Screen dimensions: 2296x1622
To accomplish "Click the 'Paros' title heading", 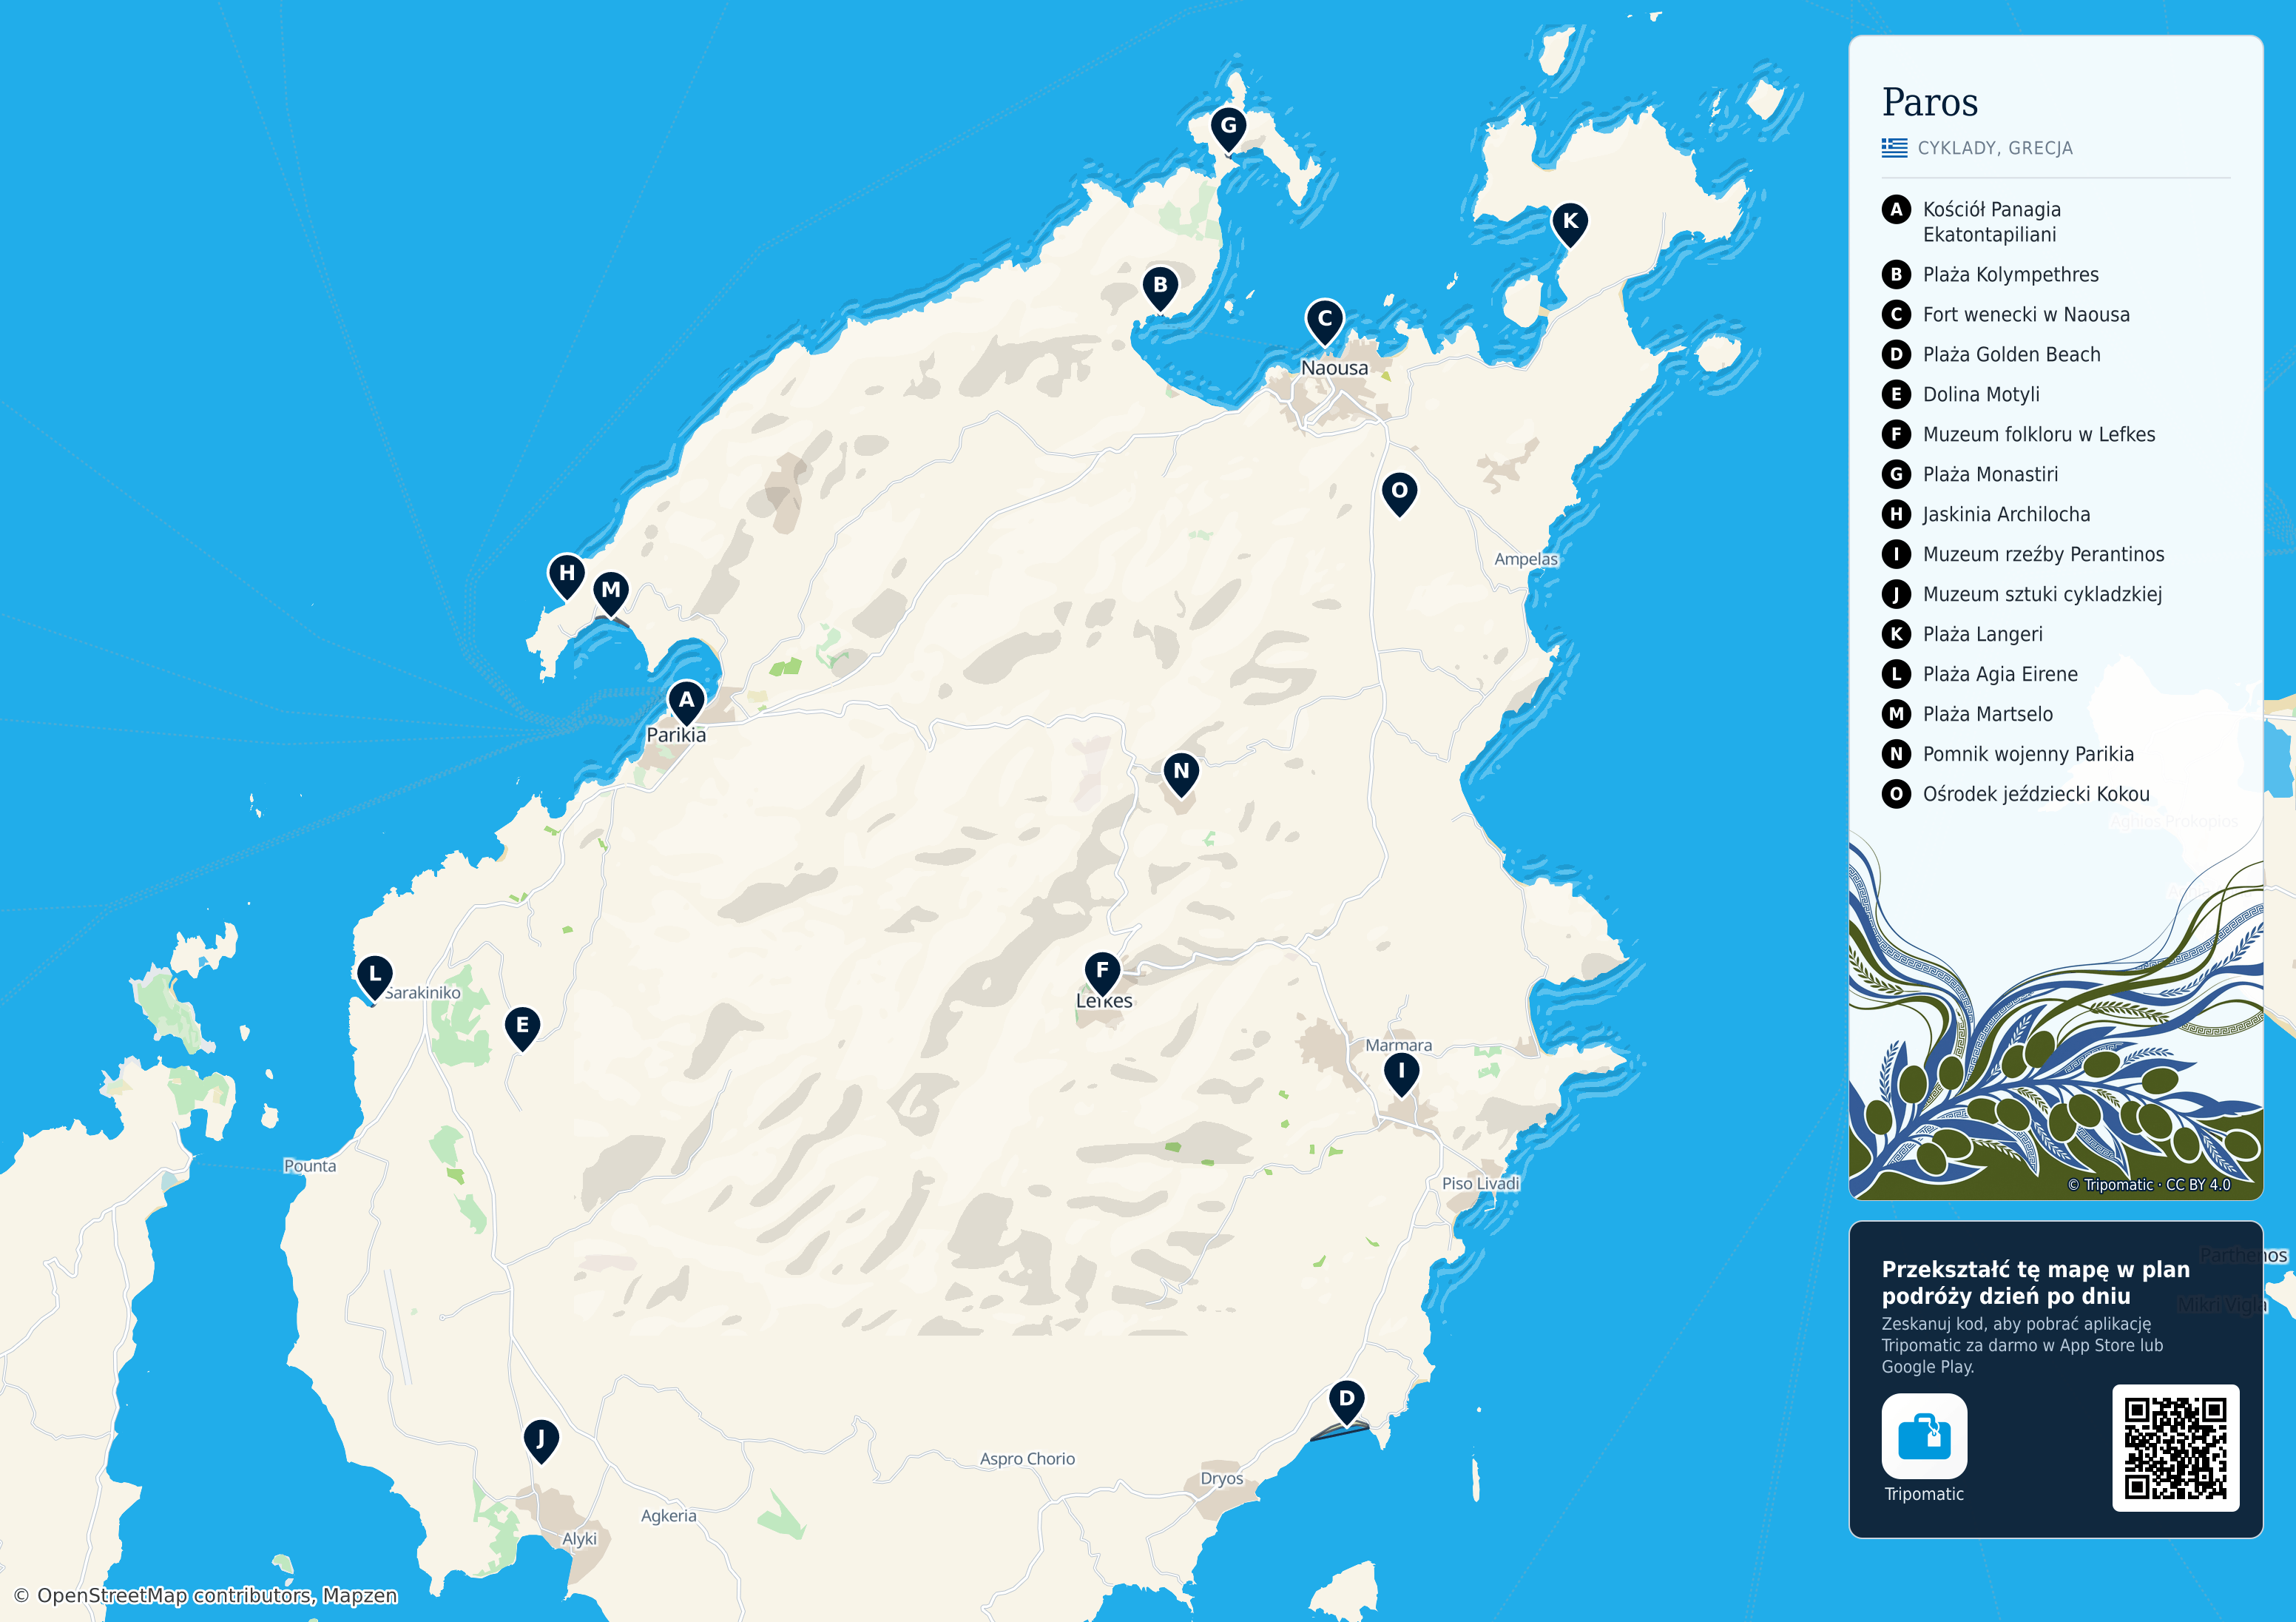I will [1929, 102].
